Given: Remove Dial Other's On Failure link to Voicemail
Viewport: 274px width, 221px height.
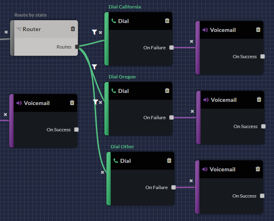Looking at the screenshot, I should [191, 181].
